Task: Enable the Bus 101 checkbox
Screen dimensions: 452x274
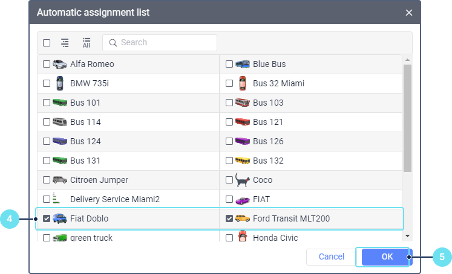Action: pyautogui.click(x=47, y=103)
